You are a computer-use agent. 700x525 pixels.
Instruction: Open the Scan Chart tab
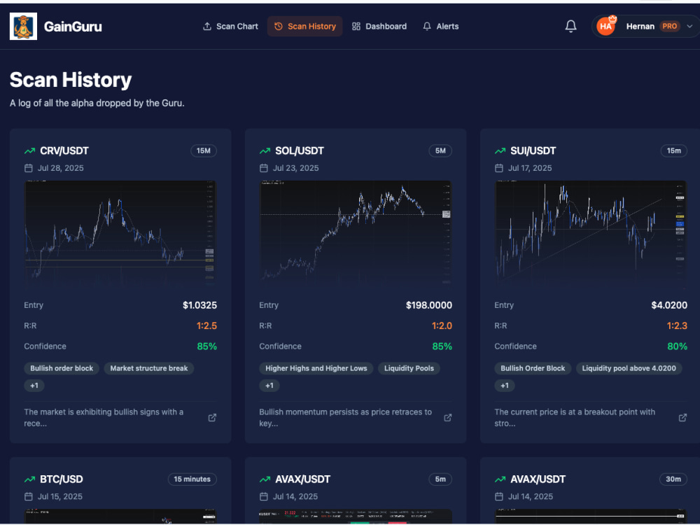pos(230,27)
